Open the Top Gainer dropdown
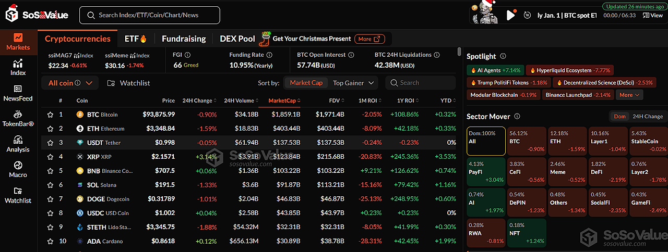This screenshot has height=252, width=668. click(354, 83)
